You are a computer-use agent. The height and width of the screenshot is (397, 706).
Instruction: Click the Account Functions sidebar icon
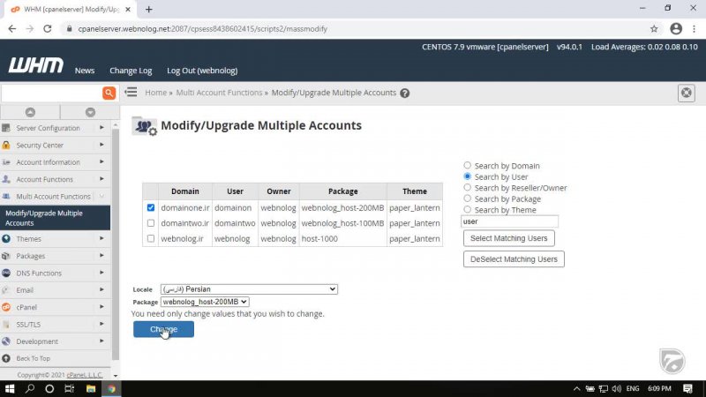tap(6, 179)
